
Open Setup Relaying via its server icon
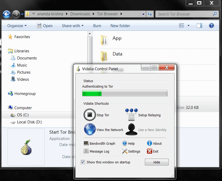pos(131,115)
